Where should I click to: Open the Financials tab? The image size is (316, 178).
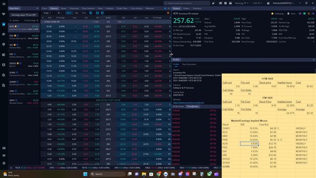pyautogui.click(x=74, y=8)
